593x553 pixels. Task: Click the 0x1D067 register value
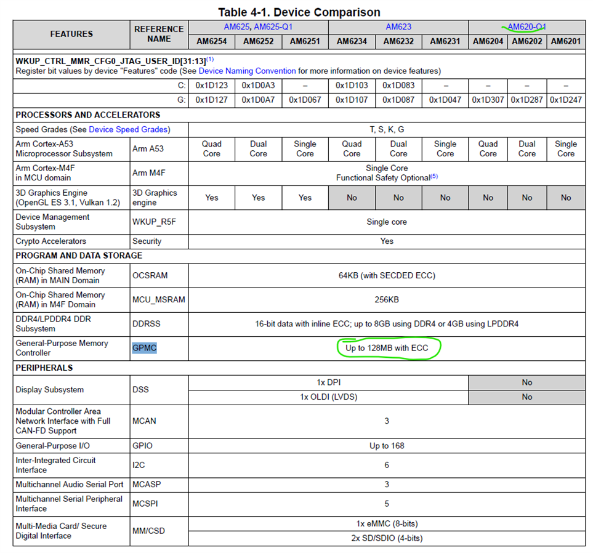305,100
